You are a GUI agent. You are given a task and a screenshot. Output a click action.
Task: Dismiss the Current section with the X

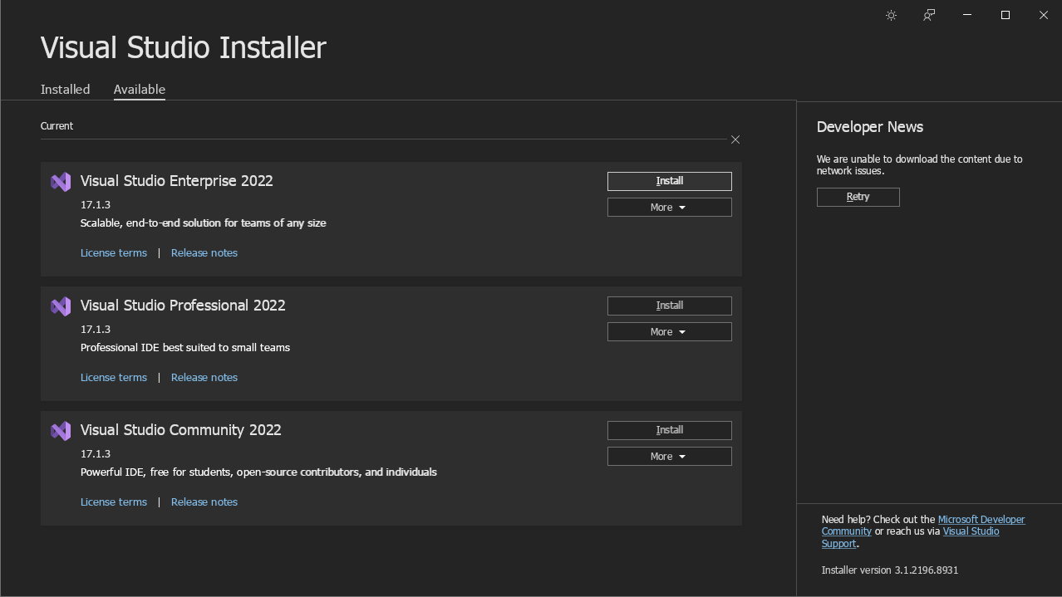[735, 139]
